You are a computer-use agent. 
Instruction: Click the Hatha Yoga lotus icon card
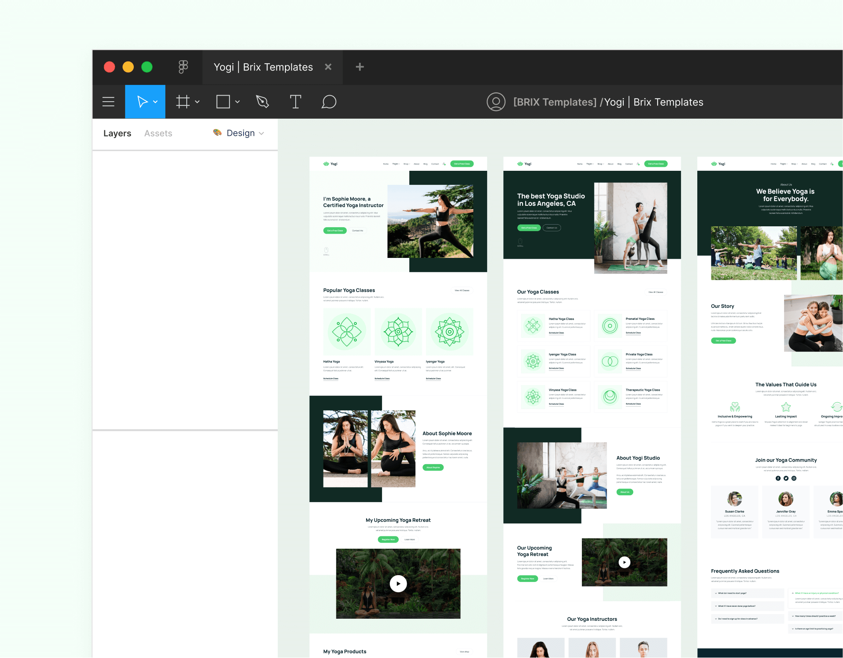(347, 332)
